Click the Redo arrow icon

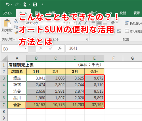[17, 4]
